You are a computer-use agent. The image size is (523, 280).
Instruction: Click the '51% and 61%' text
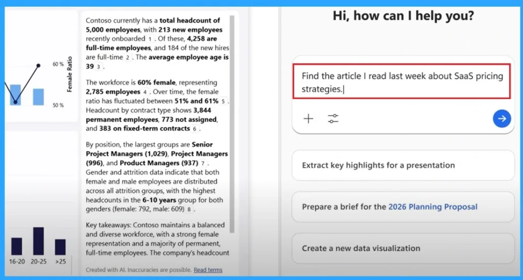click(x=197, y=101)
